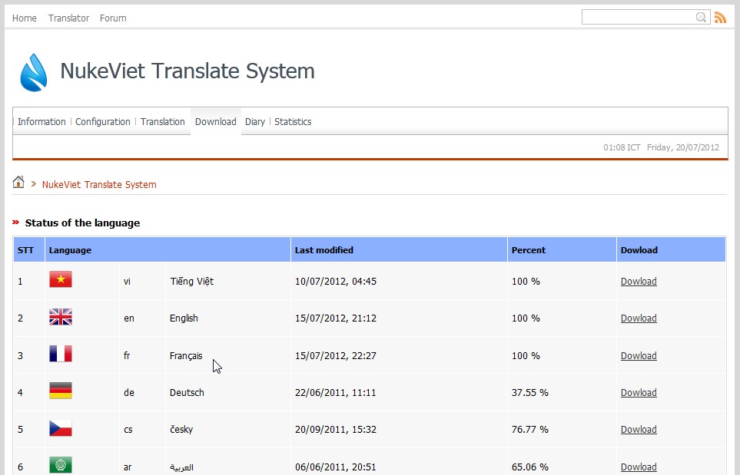Screen dimensions: 740x475
Task: Open the Statistics tab
Action: pos(293,121)
